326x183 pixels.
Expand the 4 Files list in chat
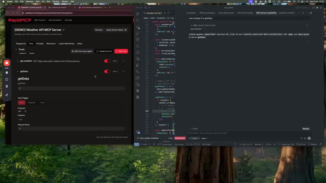click(x=194, y=129)
